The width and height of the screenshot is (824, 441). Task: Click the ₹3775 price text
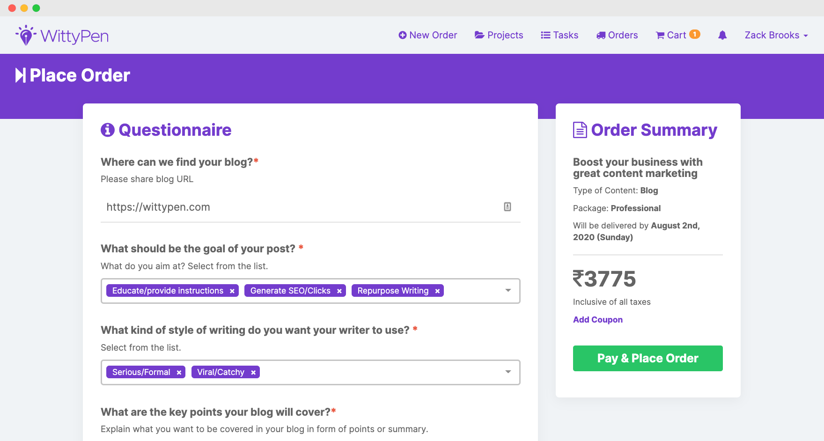point(604,279)
